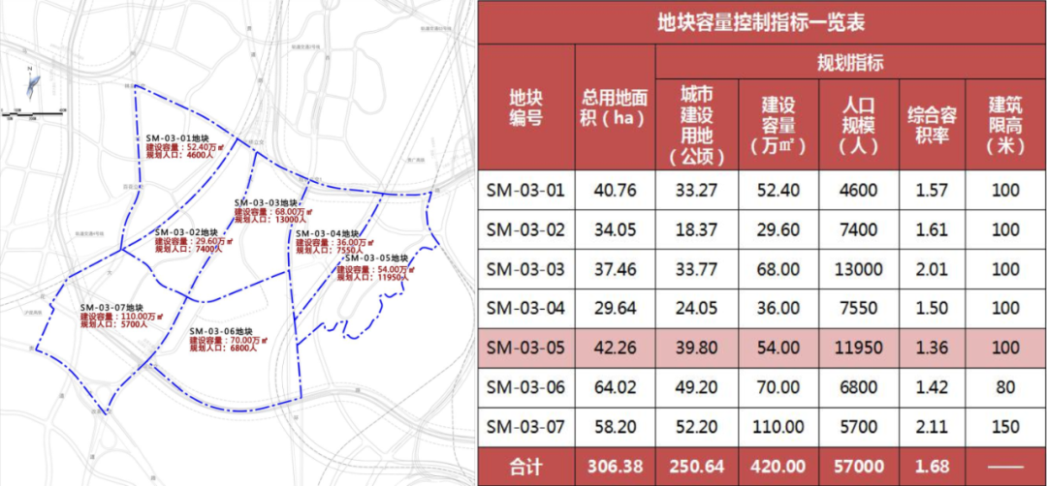Image resolution: width=1047 pixels, height=486 pixels.
Task: Select the highlighted SM-03-05 row label
Action: click(525, 348)
